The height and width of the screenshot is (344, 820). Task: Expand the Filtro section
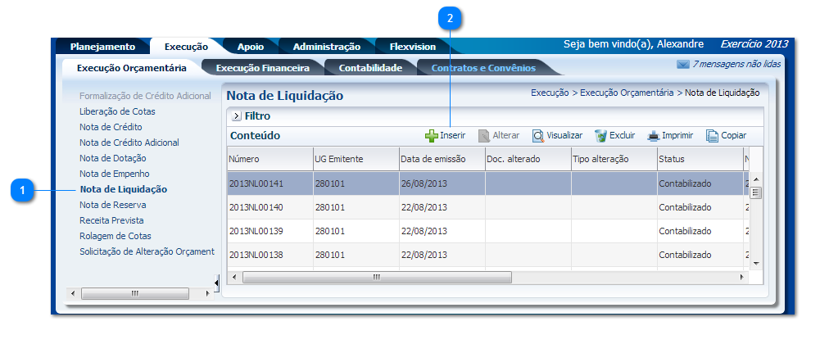tap(236, 116)
